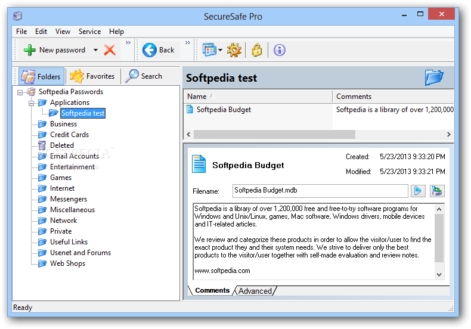471x329 pixels.
Task: Open the View menu
Action: pyautogui.click(x=63, y=32)
